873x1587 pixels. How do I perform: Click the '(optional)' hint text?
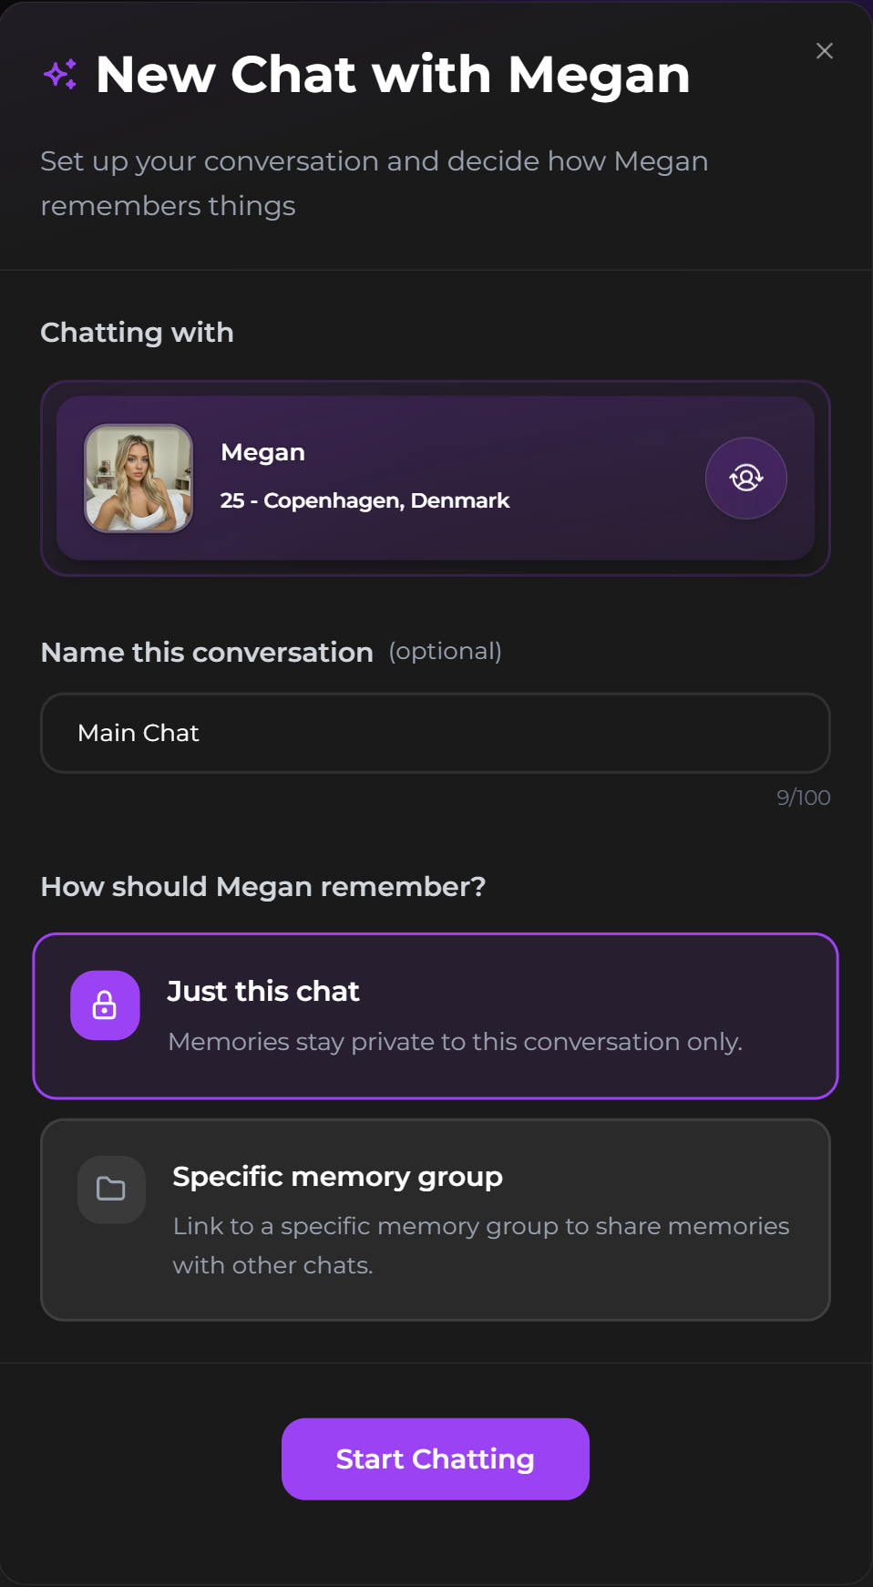tap(446, 652)
